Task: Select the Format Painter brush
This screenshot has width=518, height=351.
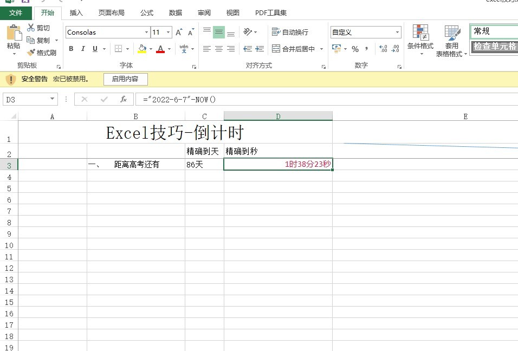Action: point(31,52)
